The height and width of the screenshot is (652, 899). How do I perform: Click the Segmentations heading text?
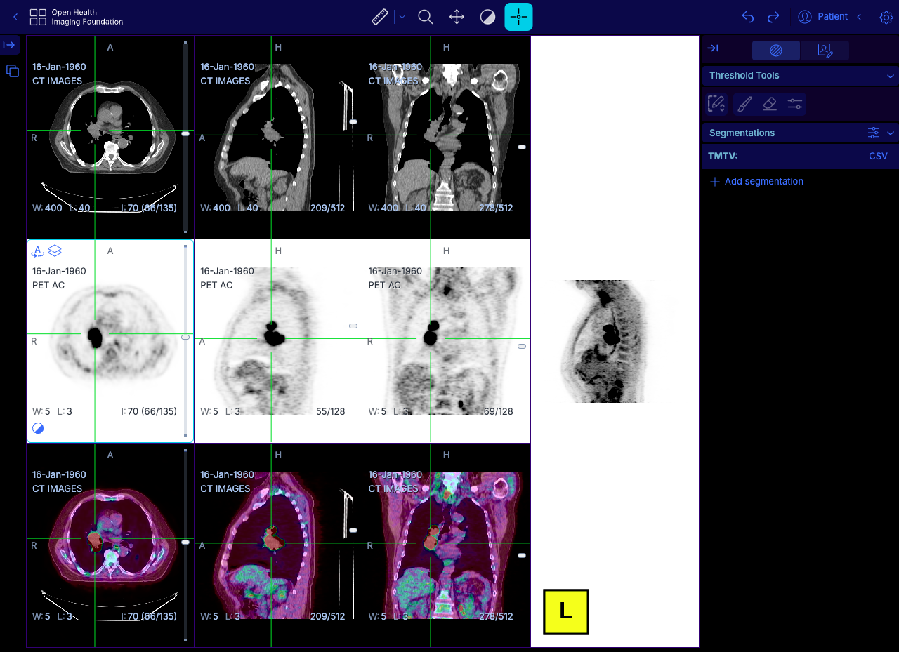742,133
